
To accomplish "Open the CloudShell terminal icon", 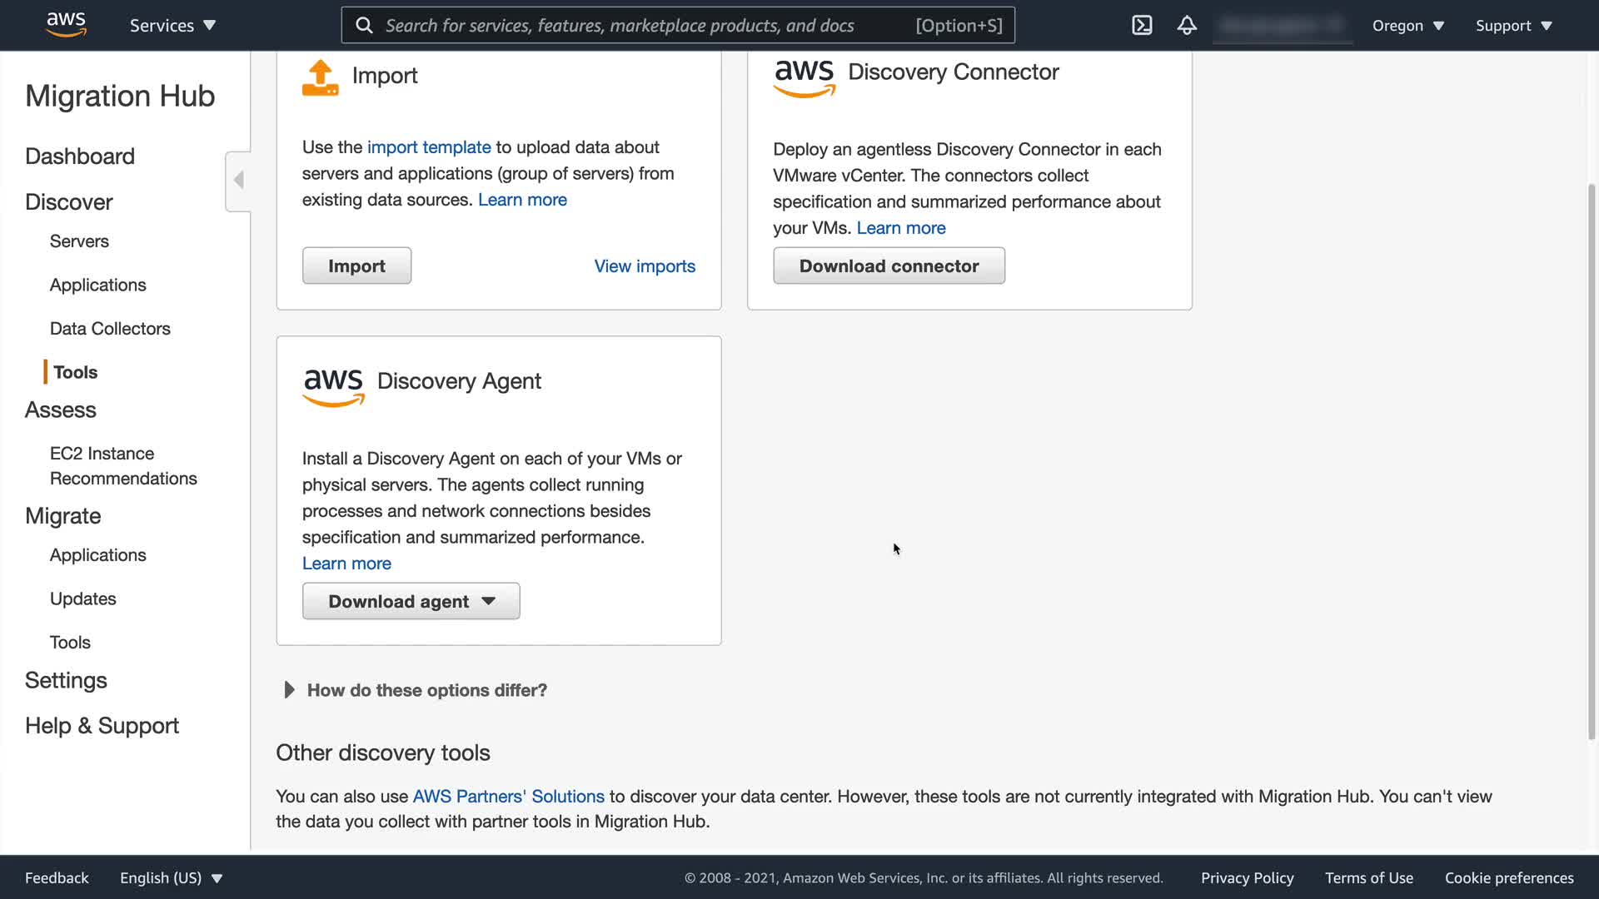I will [1142, 25].
